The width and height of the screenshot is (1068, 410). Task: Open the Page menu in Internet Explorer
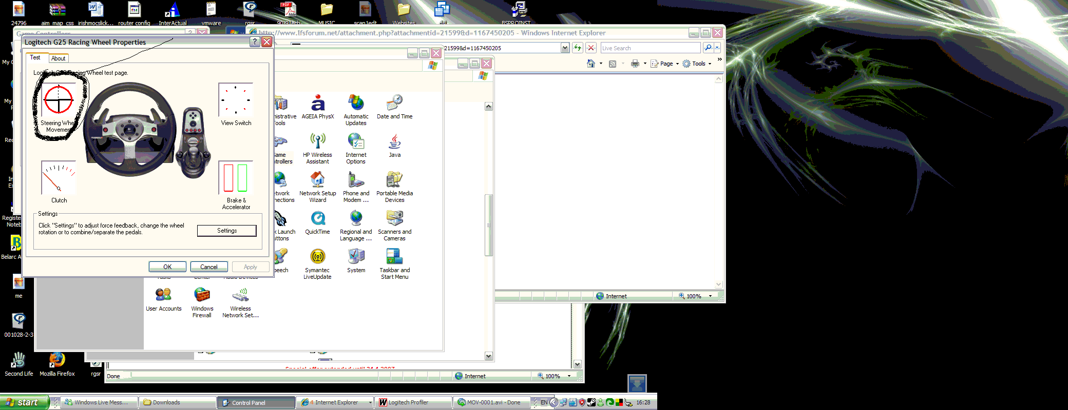click(x=665, y=64)
